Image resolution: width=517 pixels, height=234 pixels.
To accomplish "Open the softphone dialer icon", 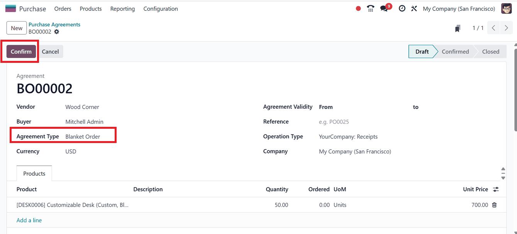I will pos(370,8).
